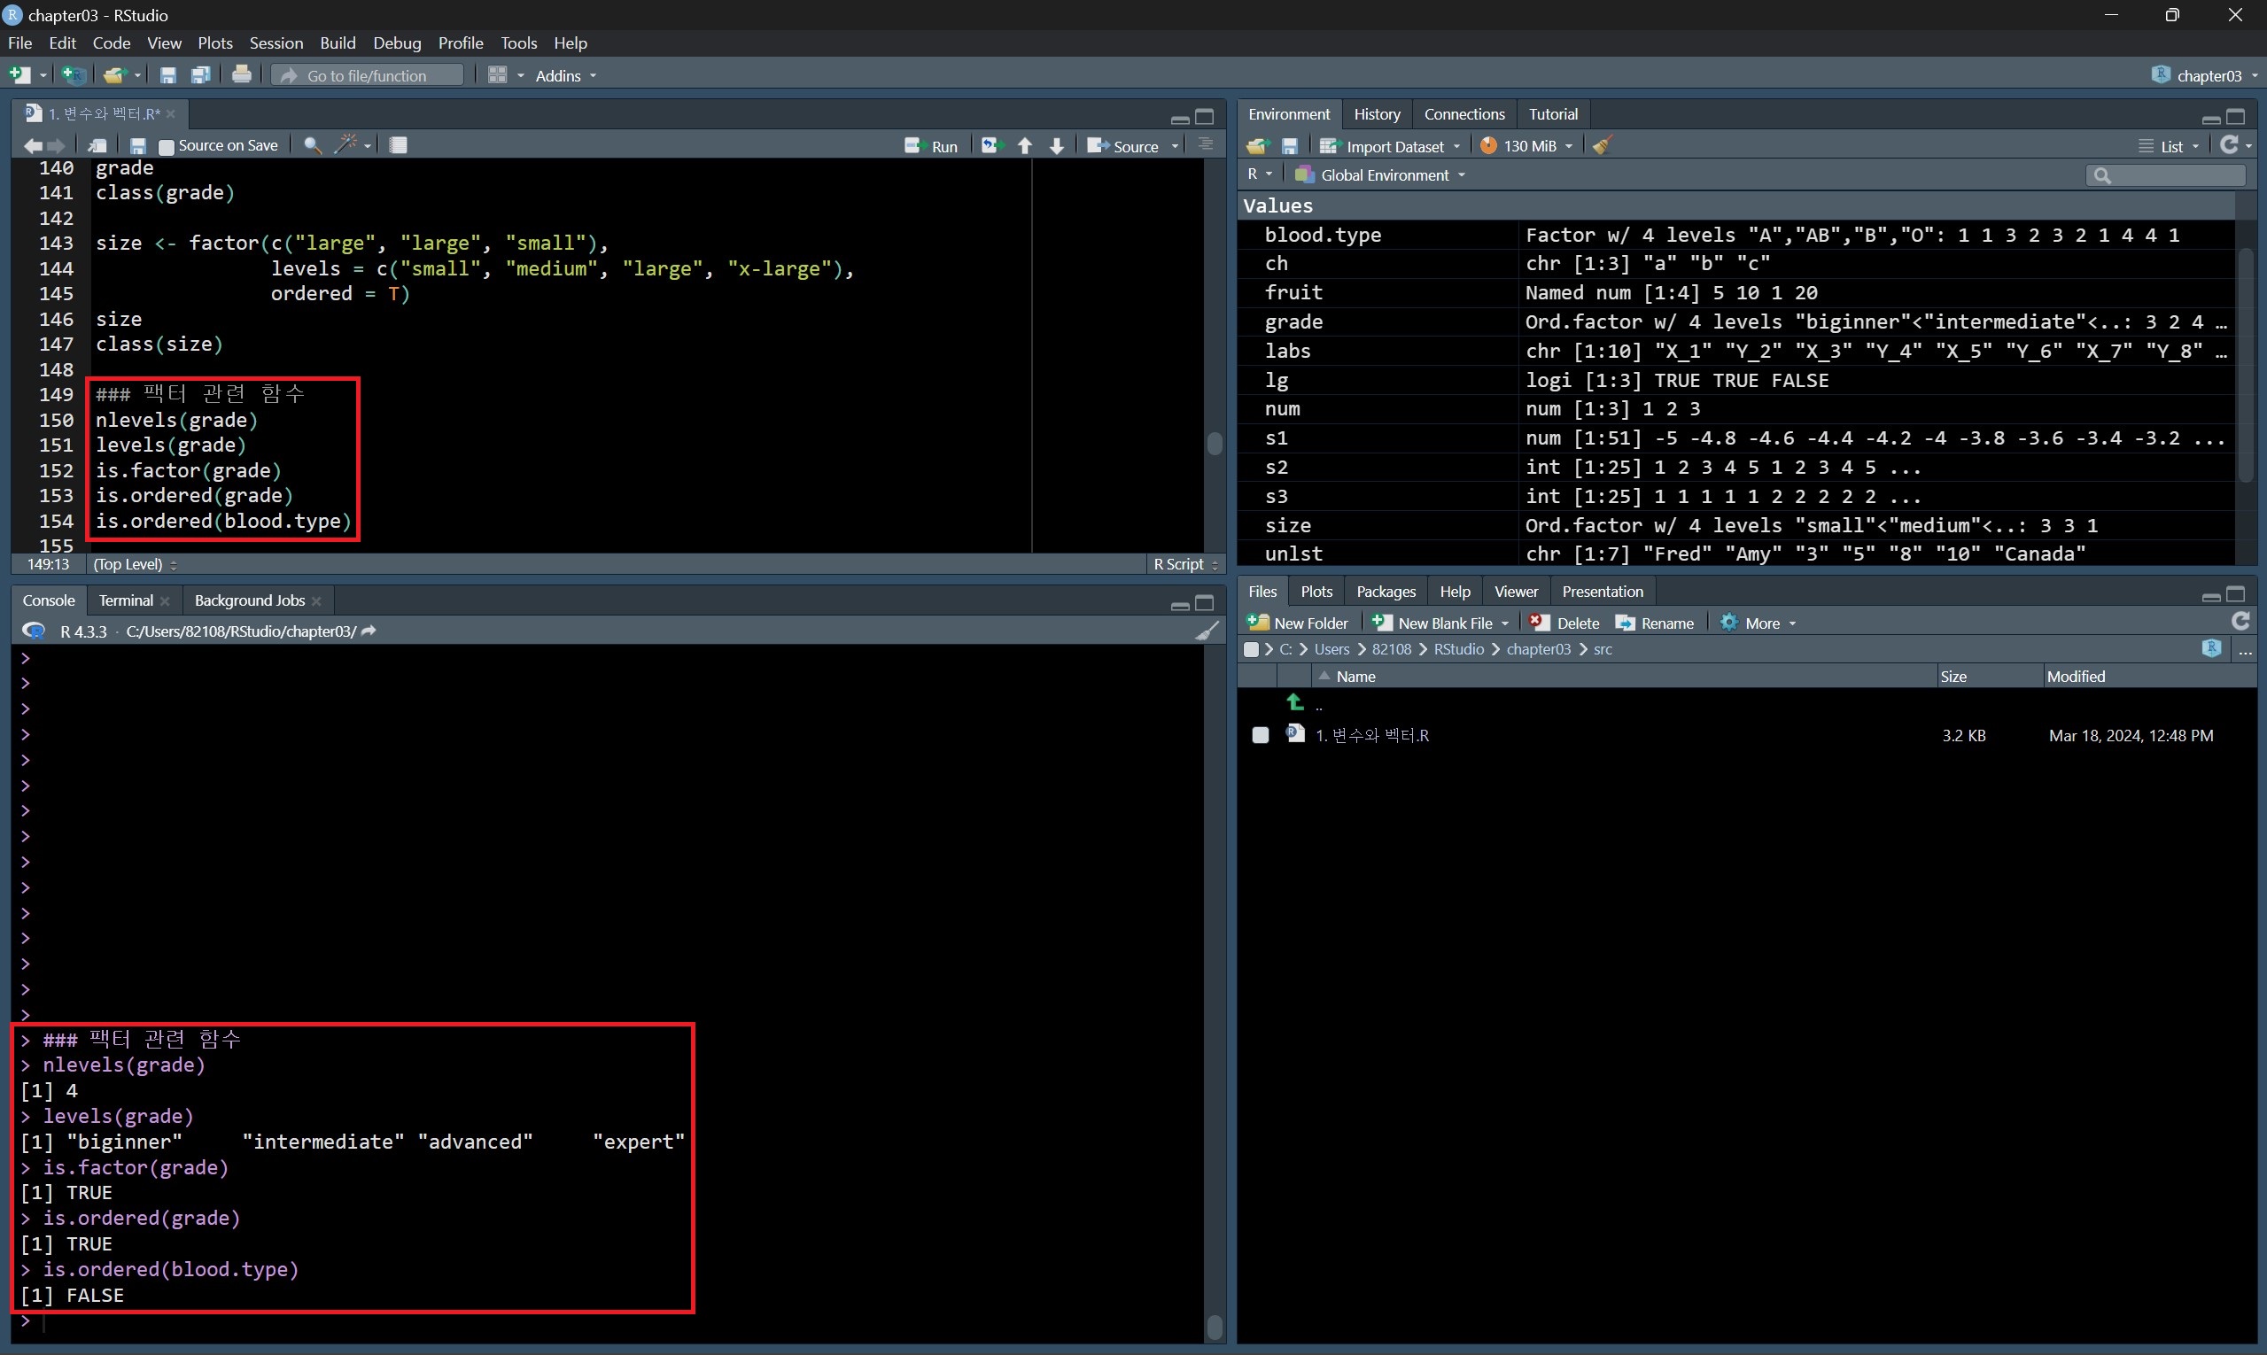The width and height of the screenshot is (2267, 1355).
Task: Click the Re-run previous code icon
Action: point(991,146)
